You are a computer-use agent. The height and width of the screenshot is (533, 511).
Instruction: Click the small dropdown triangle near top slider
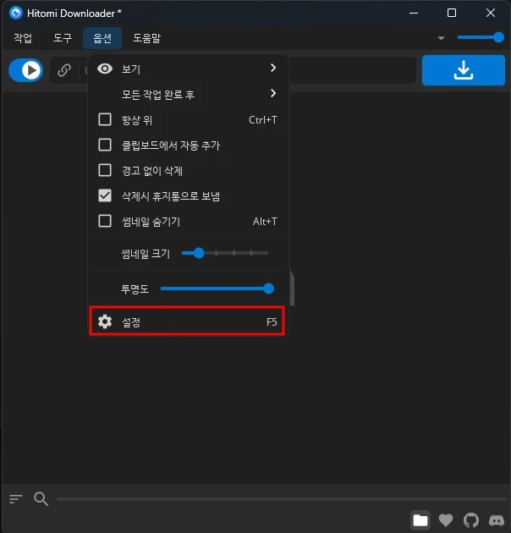[441, 38]
